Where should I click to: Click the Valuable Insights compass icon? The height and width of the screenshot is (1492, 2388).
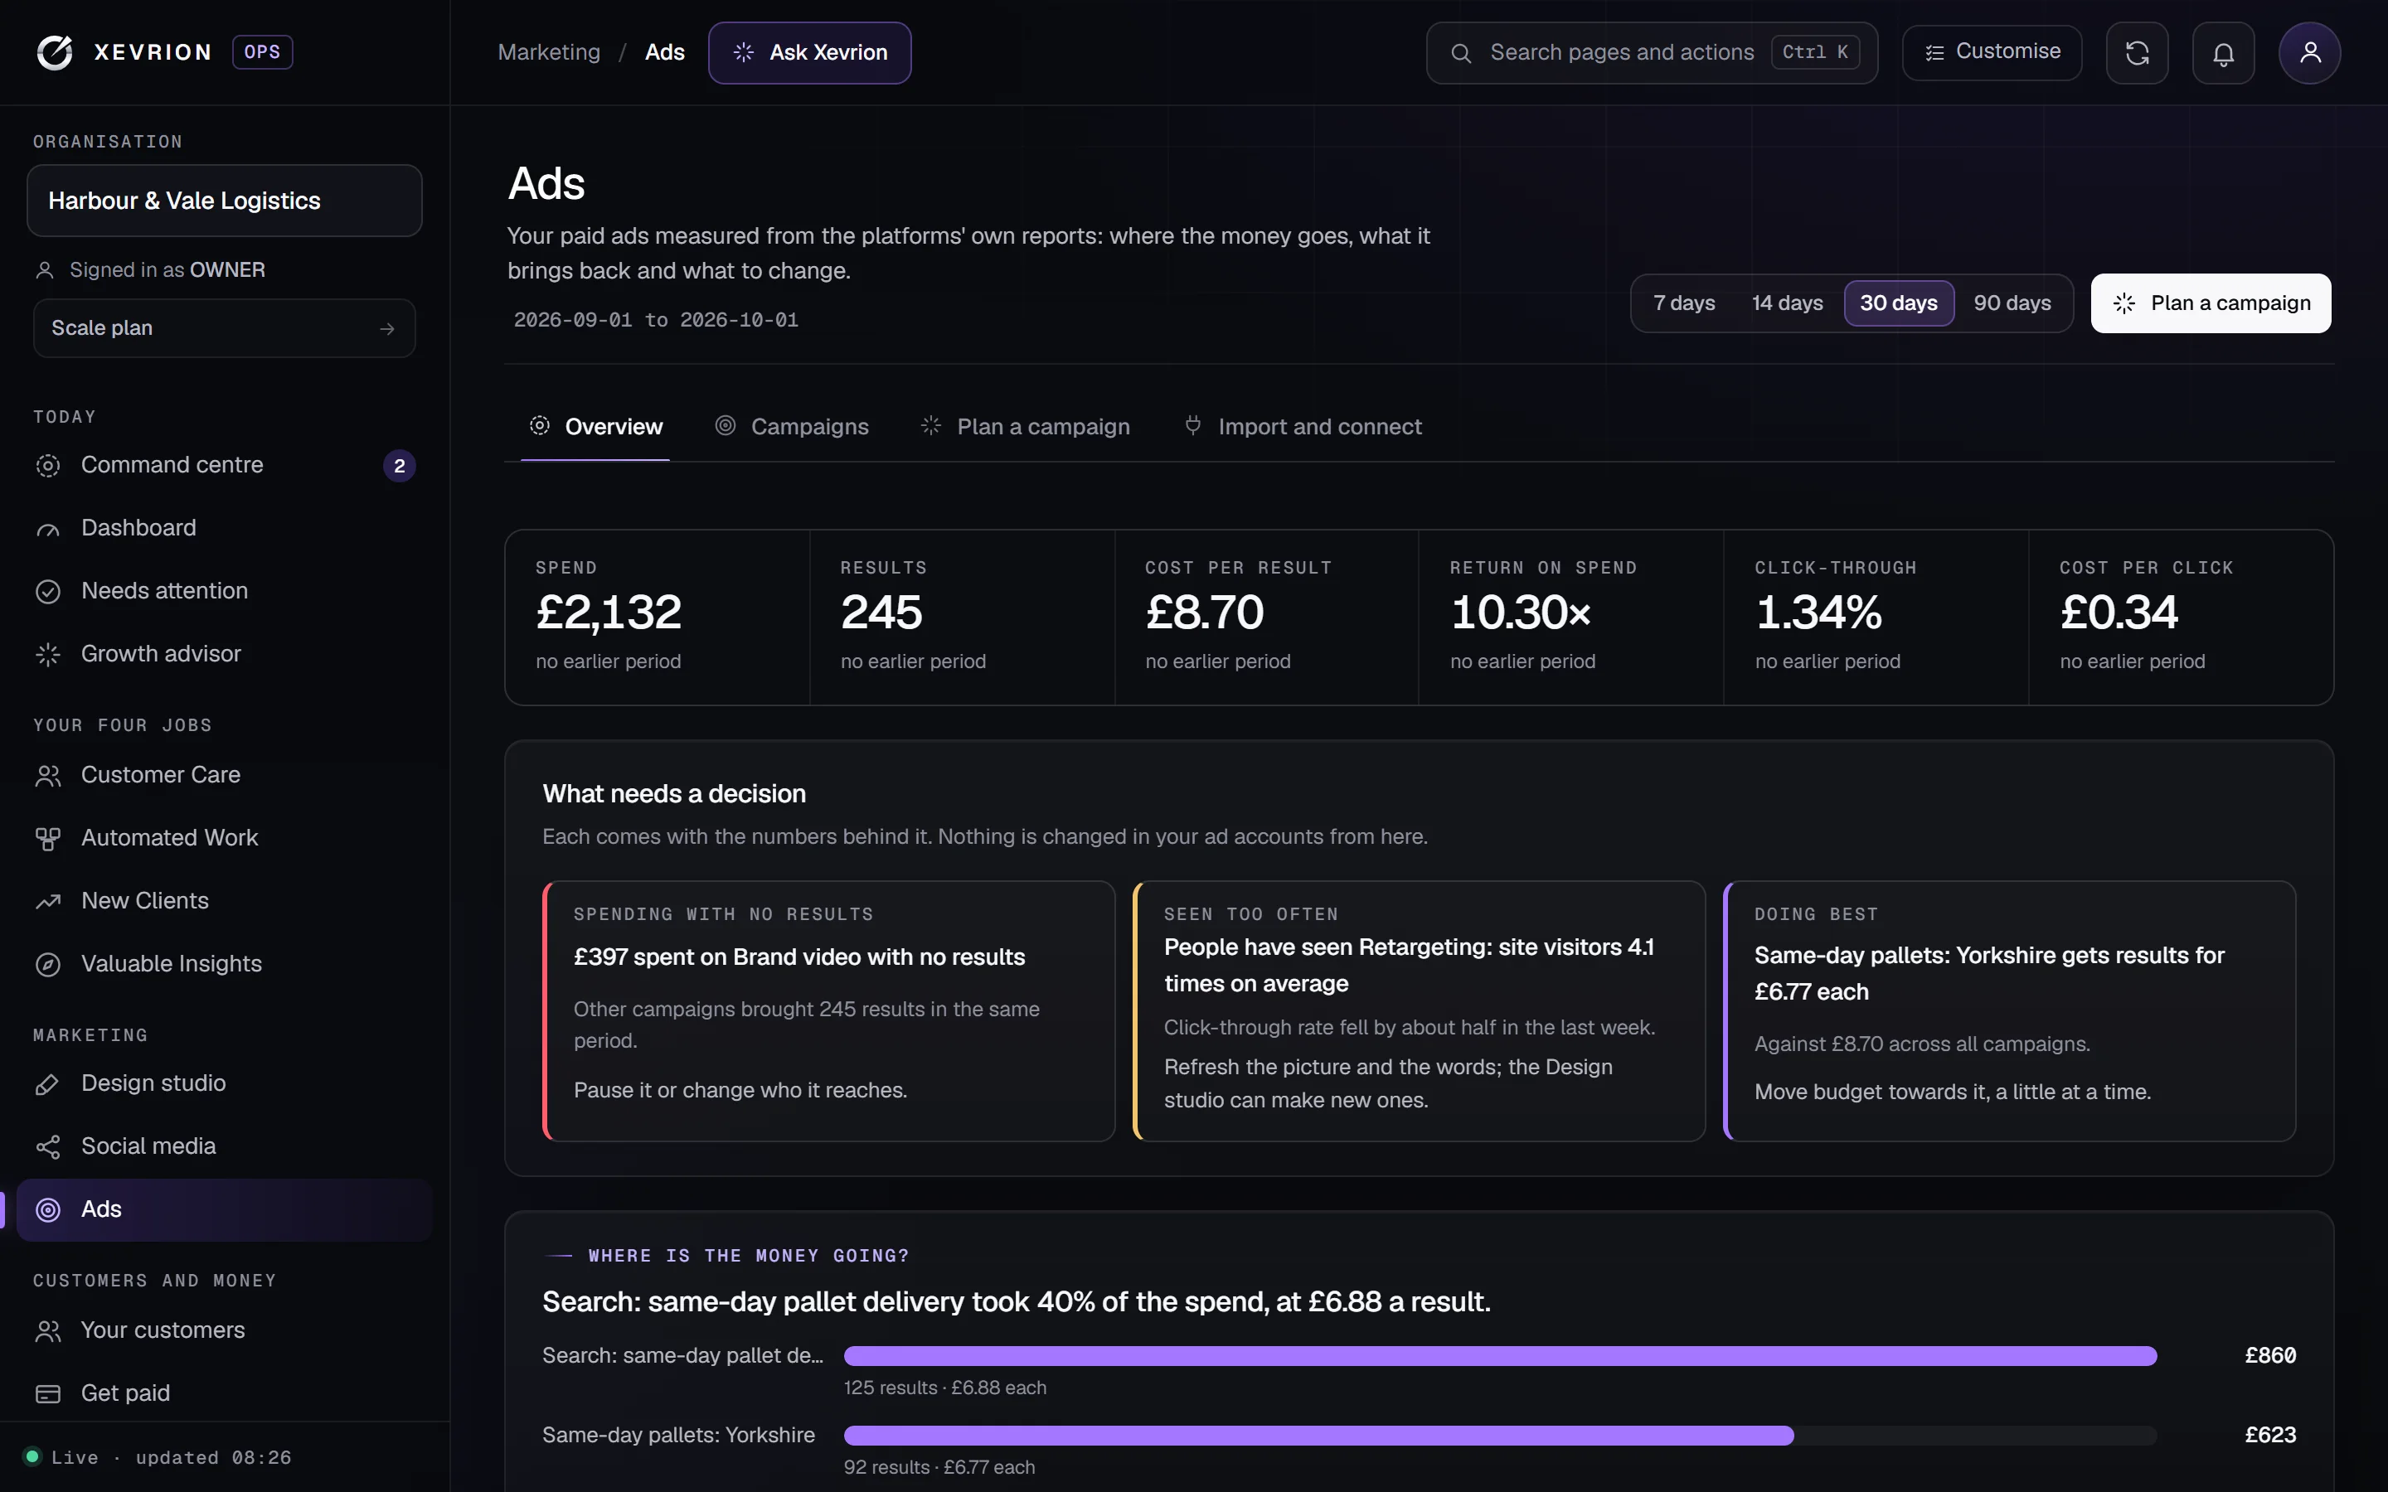pyautogui.click(x=47, y=964)
